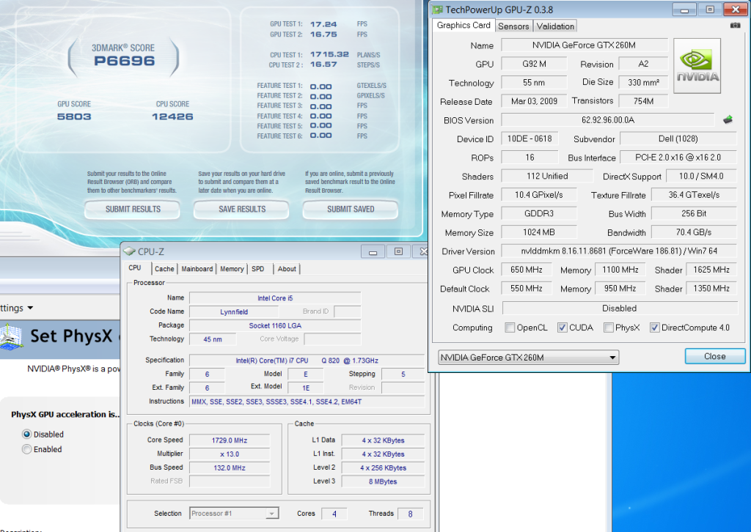The image size is (751, 532).
Task: Click the Memory Size value '1024 MB'
Action: (x=539, y=232)
